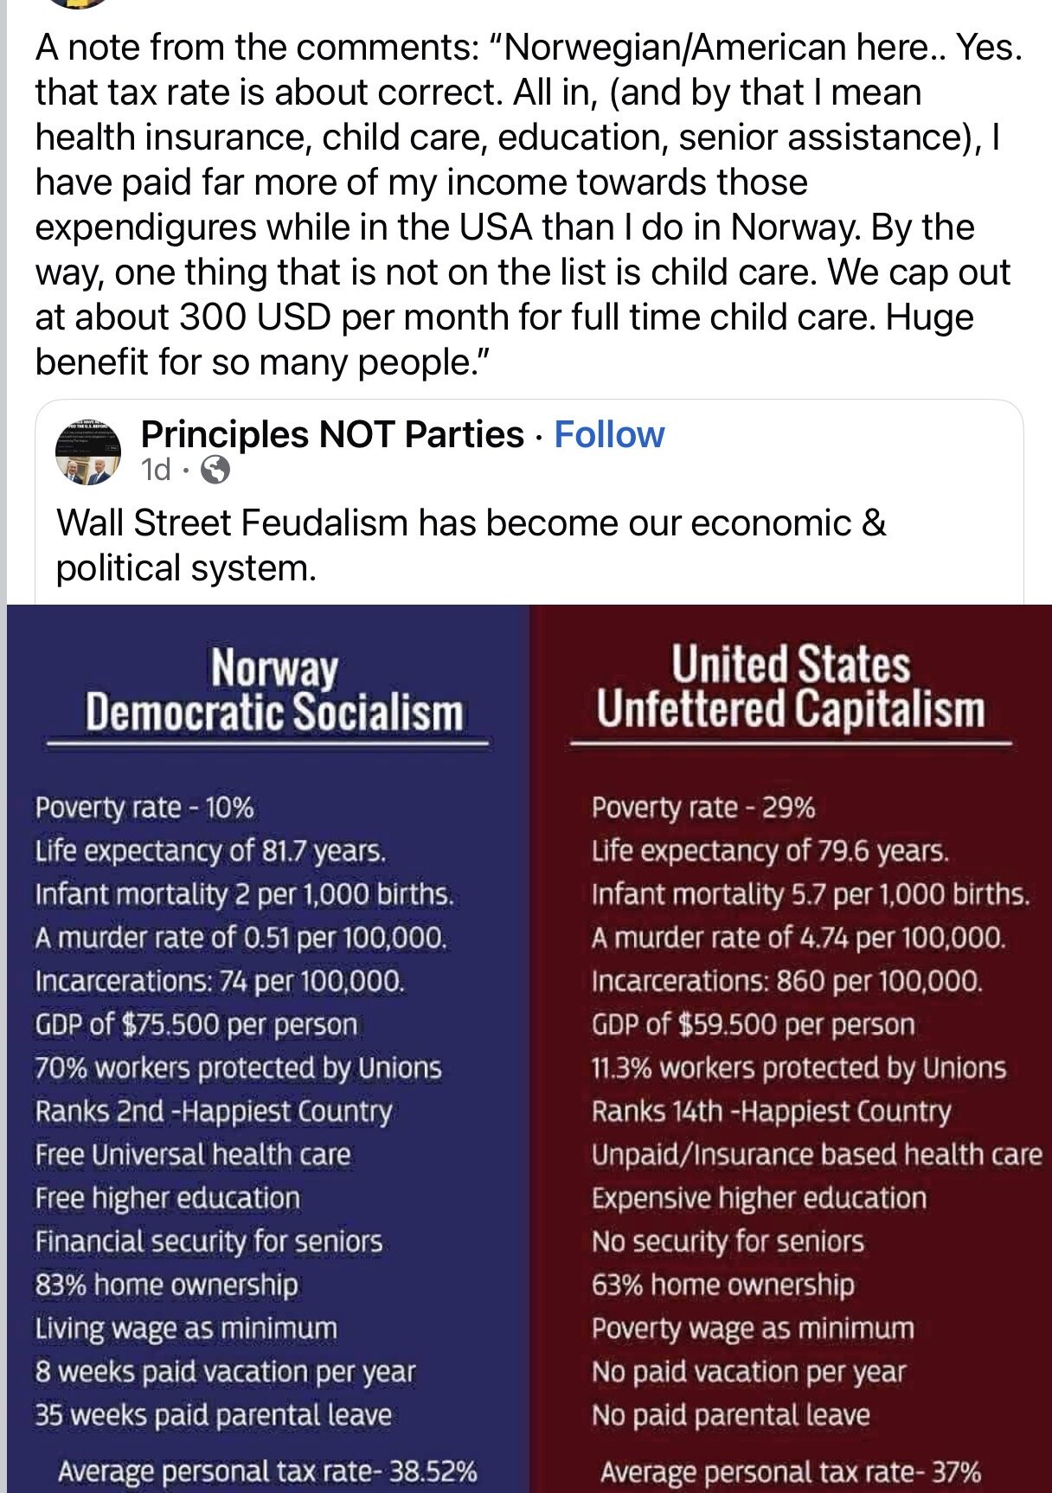Click the United States Unfettered Capitalism heading
This screenshot has height=1493, width=1052.
(790, 687)
